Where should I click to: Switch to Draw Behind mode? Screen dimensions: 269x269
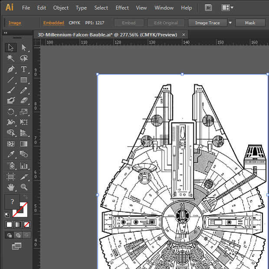click(17, 235)
